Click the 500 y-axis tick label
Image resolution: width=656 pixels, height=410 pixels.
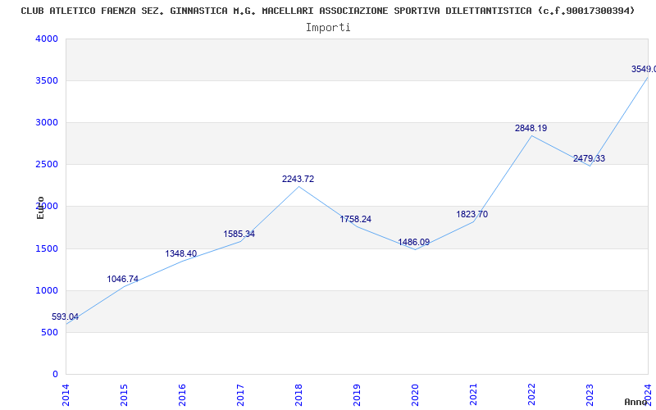coord(49,332)
